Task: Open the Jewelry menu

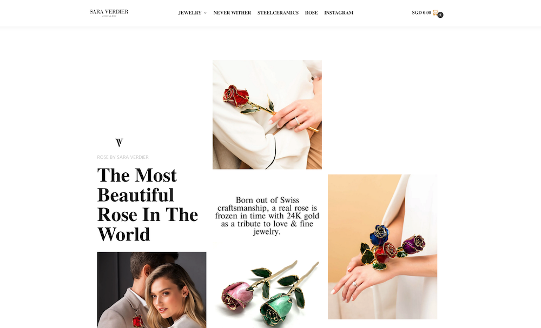Action: click(x=190, y=13)
